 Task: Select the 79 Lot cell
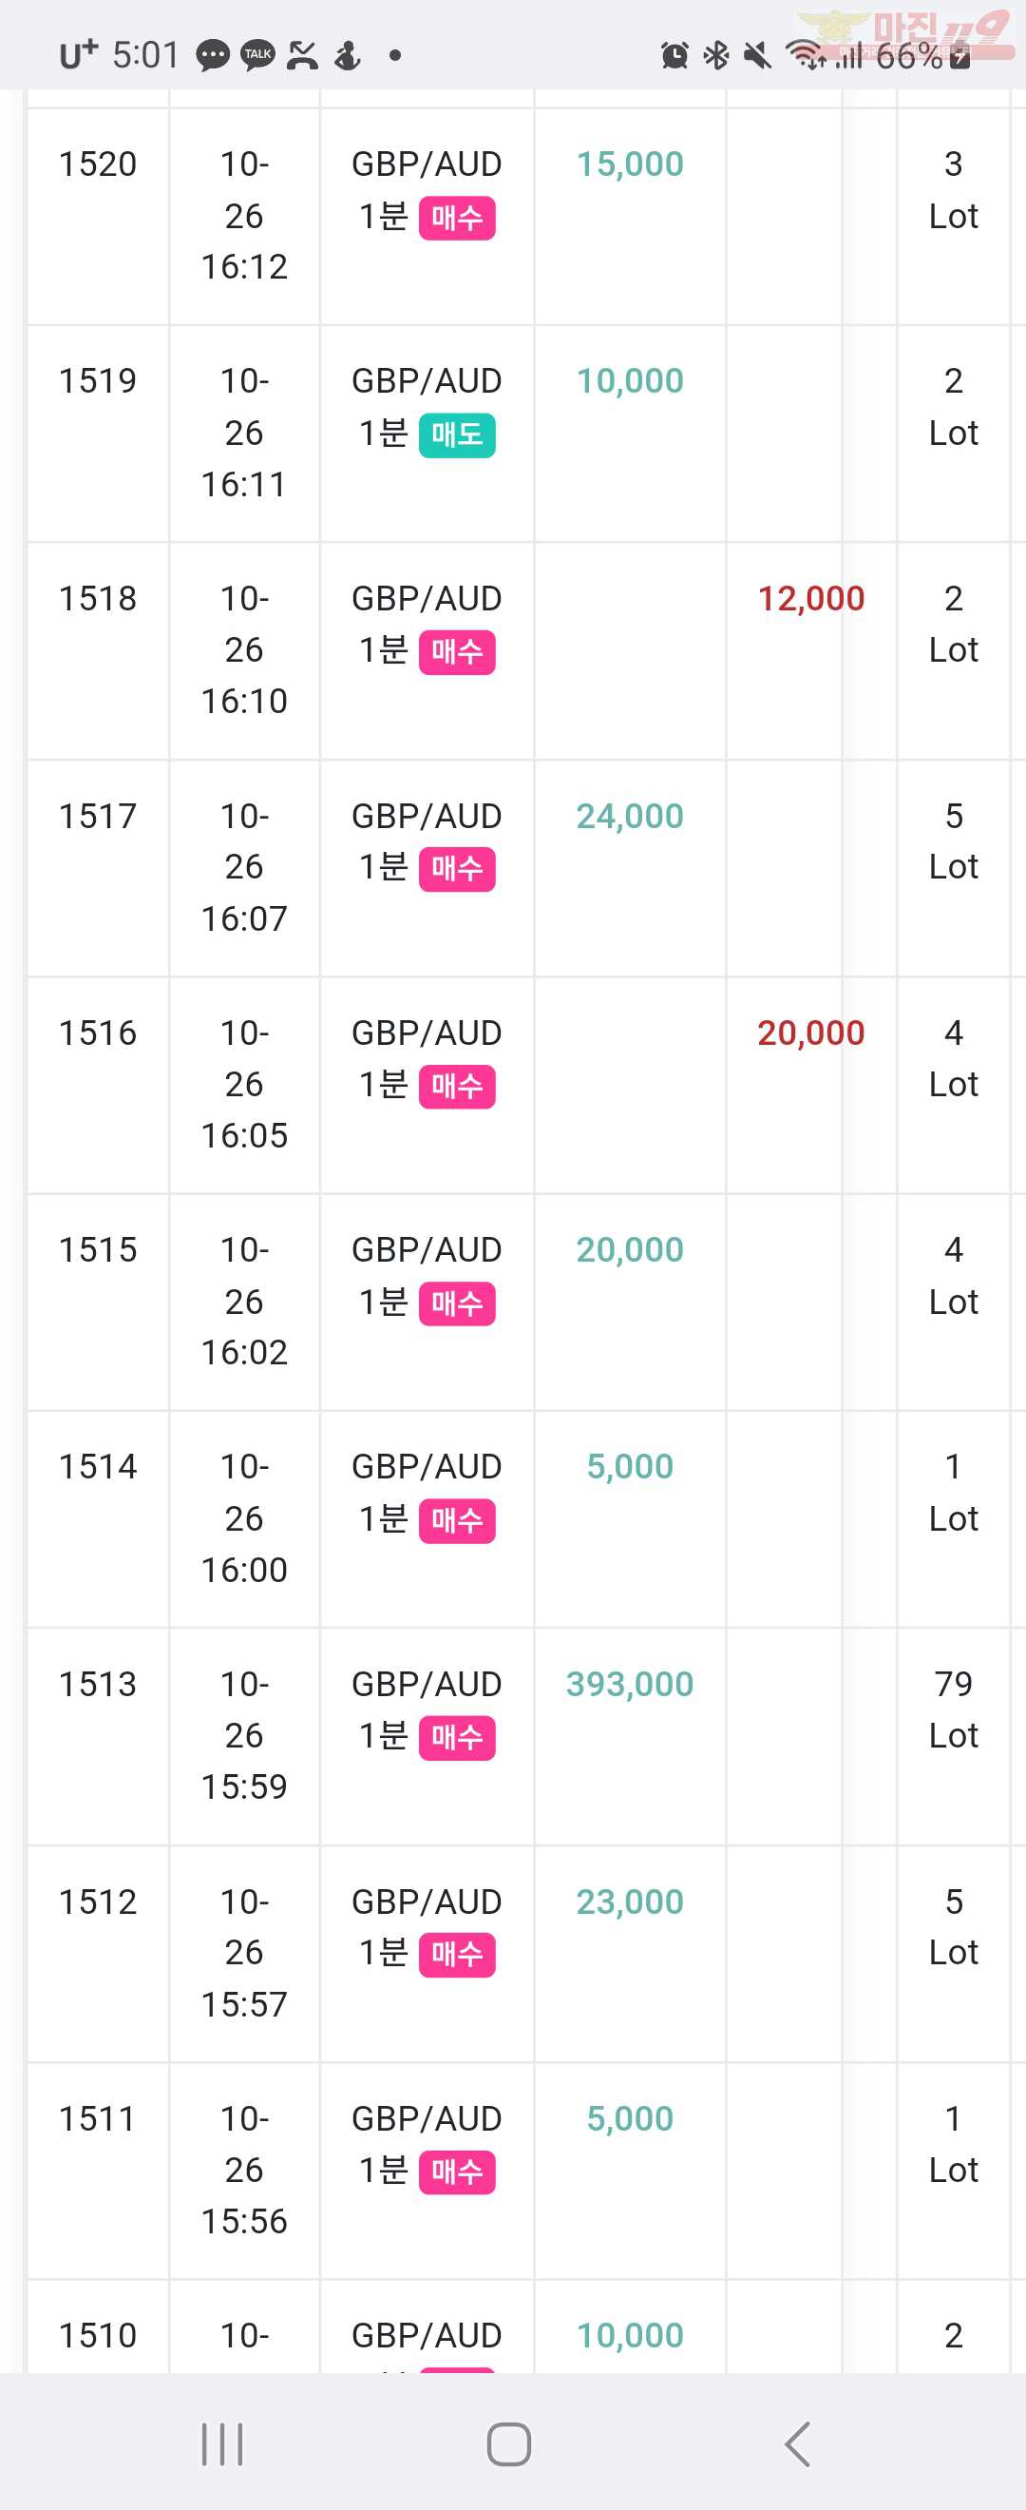[953, 1709]
